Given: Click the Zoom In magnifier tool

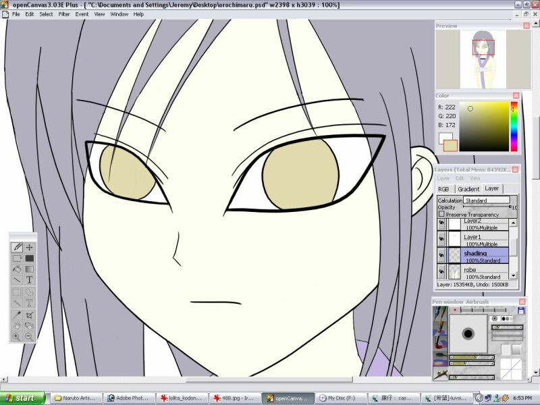Looking at the screenshot, I should [x=17, y=336].
